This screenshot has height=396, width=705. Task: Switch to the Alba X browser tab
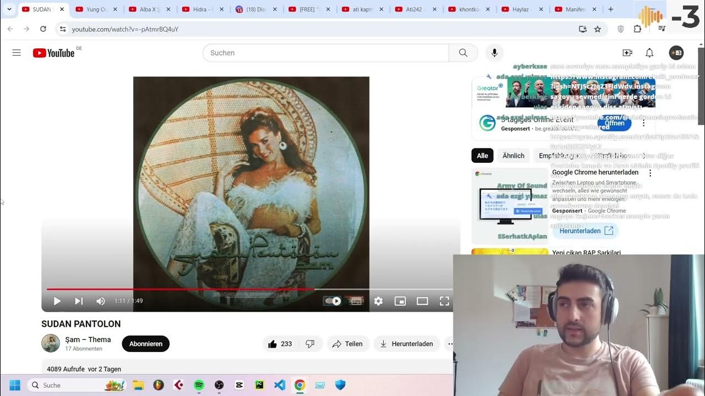[x=149, y=9]
